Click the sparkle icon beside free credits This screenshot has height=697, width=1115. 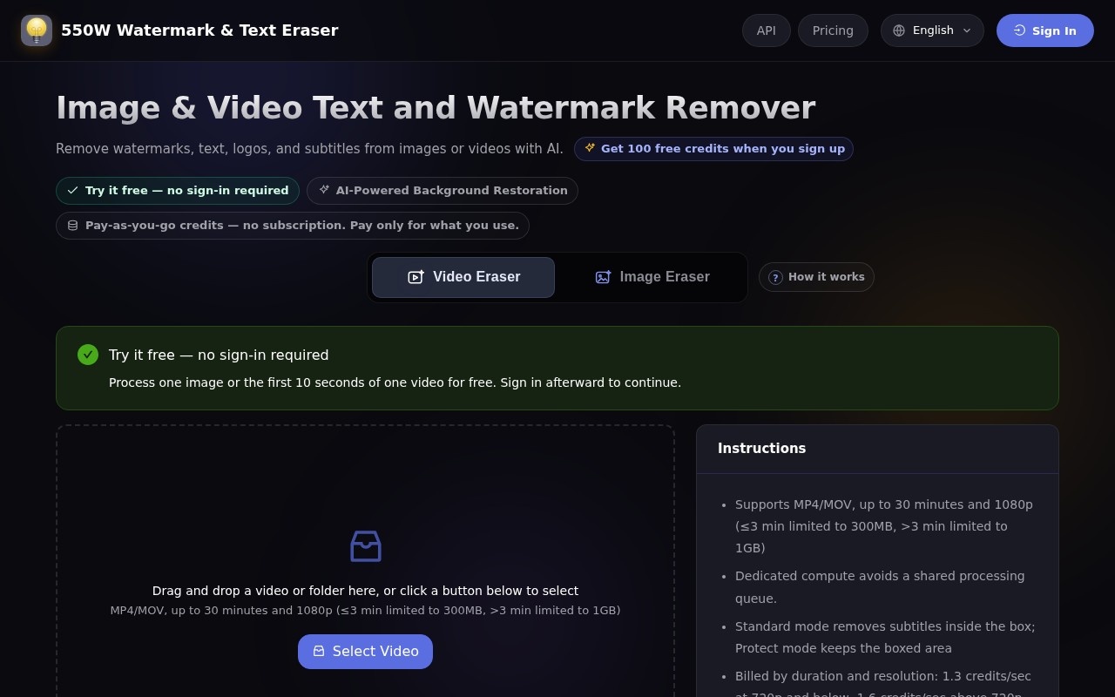click(590, 148)
